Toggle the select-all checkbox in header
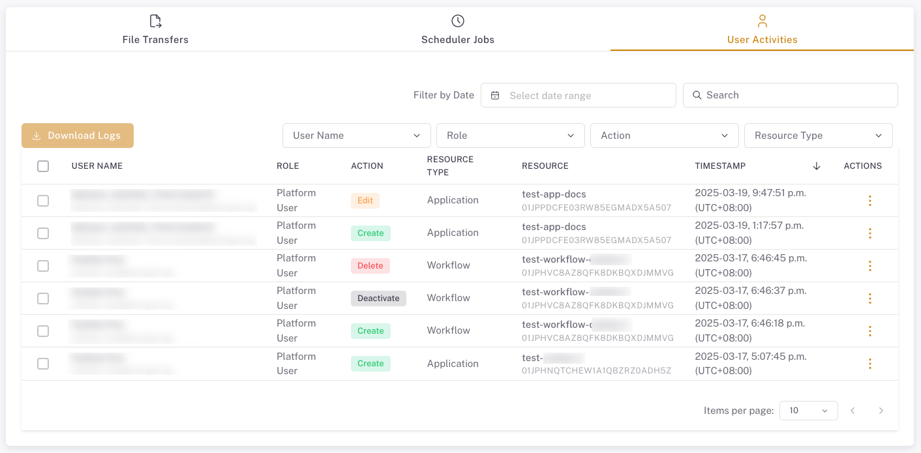Viewport: 921px width, 453px height. click(x=43, y=166)
